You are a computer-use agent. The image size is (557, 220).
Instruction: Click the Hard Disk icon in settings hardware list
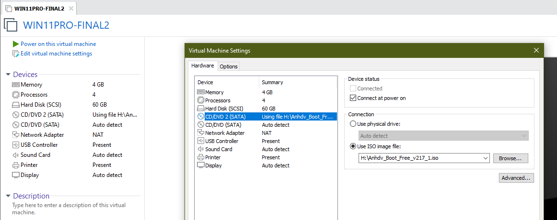[x=201, y=109]
